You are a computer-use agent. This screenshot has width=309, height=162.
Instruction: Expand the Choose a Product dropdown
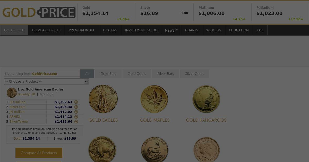[46, 82]
